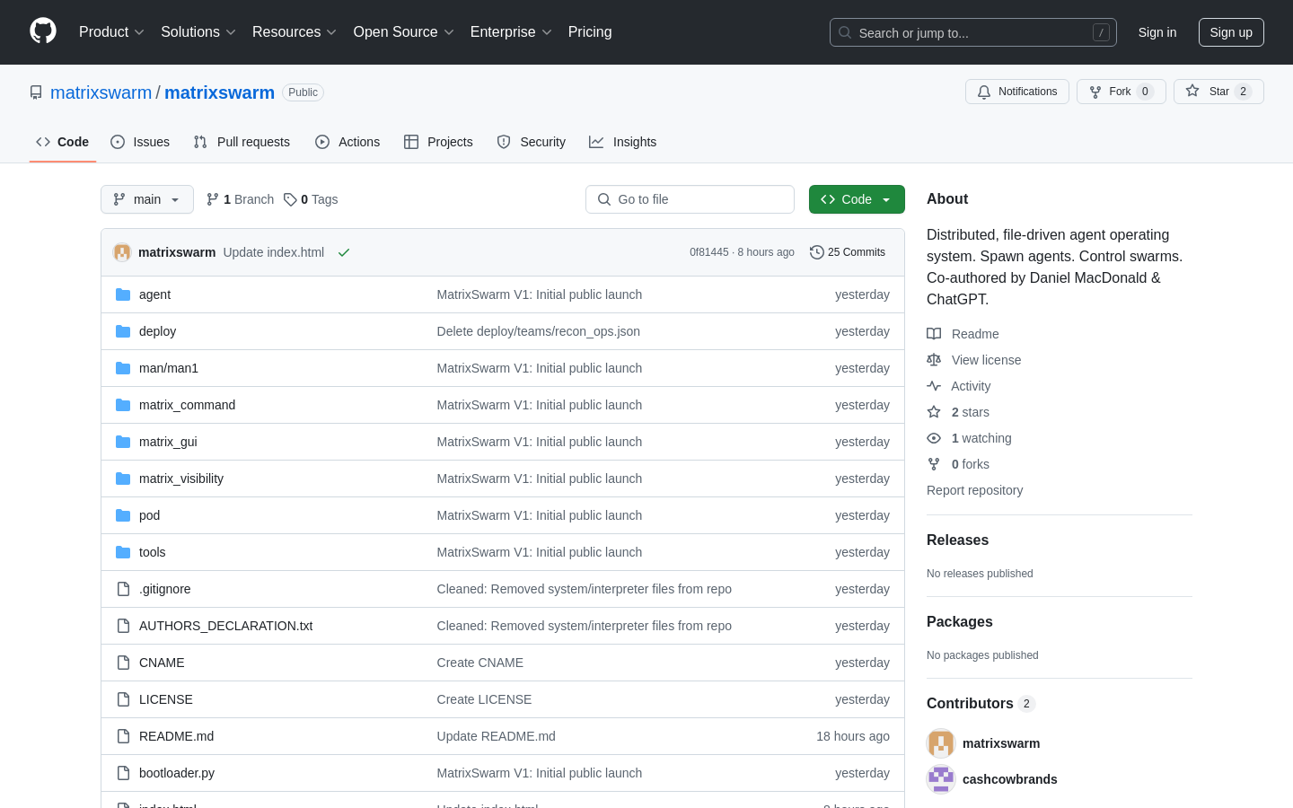The width and height of the screenshot is (1293, 808).
Task: Click the tags icon
Action: point(290,199)
